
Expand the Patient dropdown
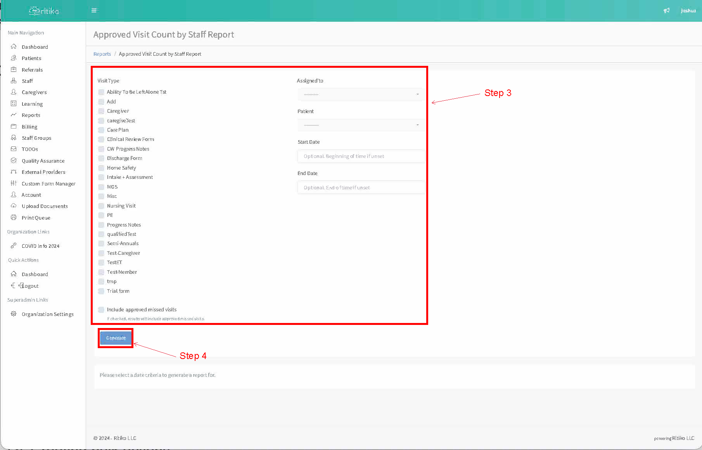[361, 125]
